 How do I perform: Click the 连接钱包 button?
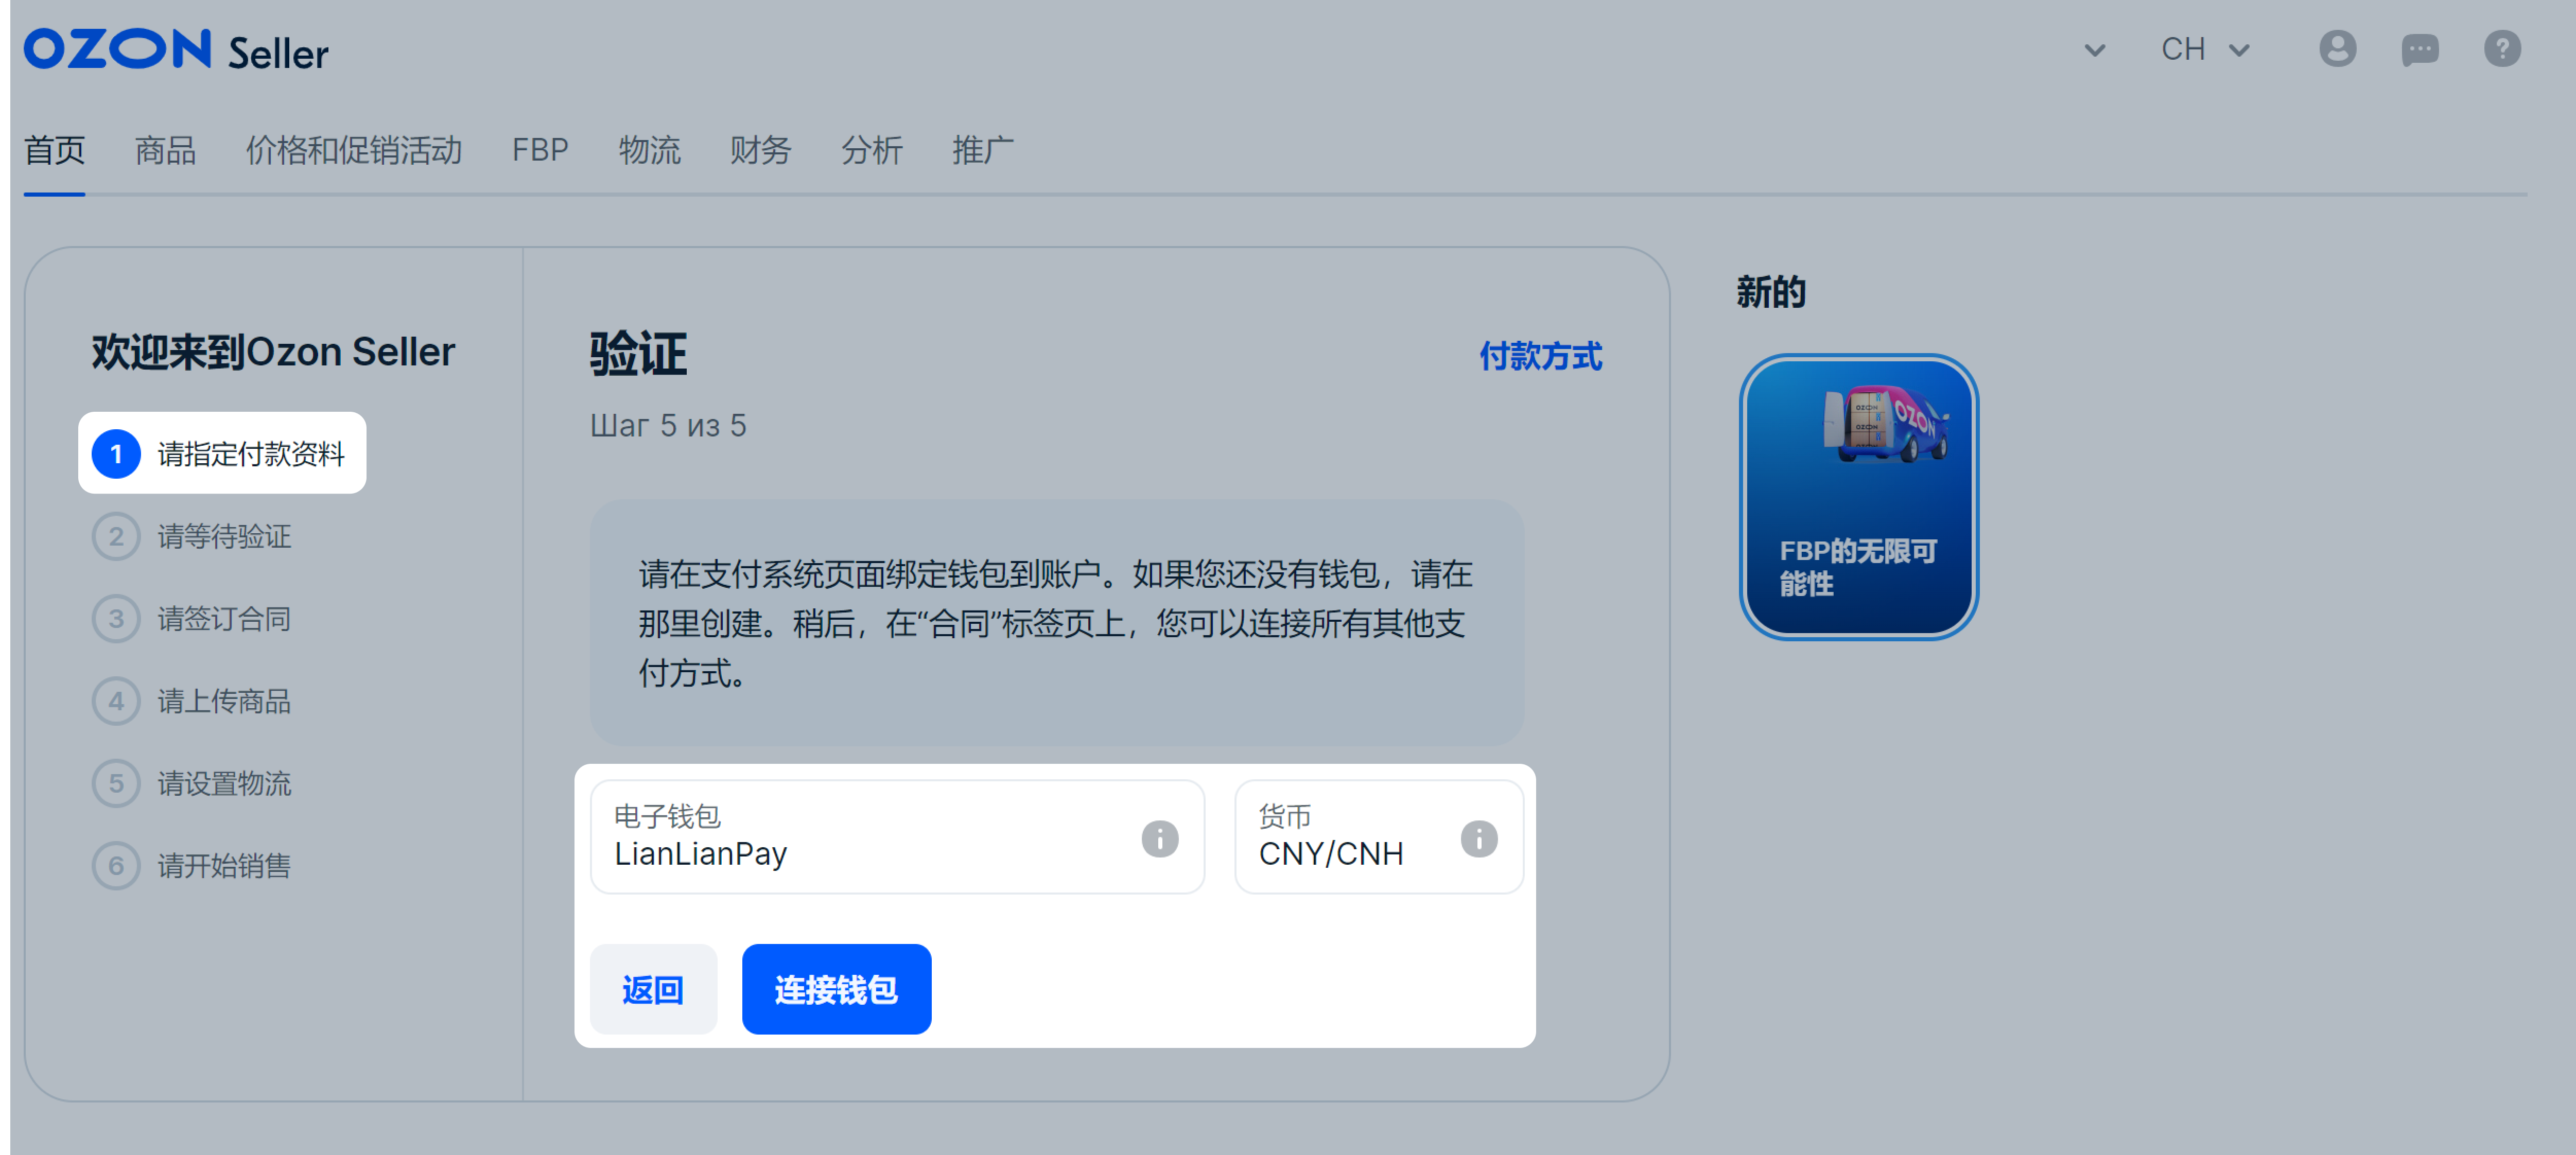pos(836,989)
